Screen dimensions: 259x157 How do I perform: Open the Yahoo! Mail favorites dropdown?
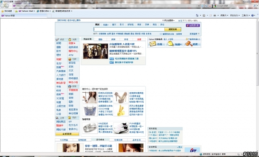26,11
